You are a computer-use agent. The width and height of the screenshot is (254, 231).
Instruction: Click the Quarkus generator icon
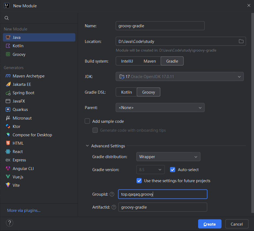point(8,110)
